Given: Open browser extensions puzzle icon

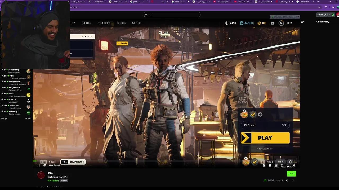Looking at the screenshot, I should tap(326, 7).
